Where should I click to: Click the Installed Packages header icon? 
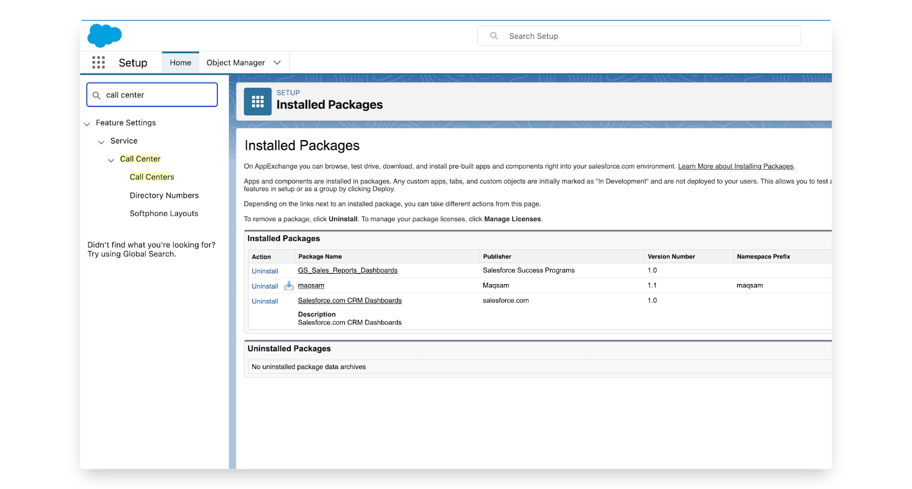[258, 101]
